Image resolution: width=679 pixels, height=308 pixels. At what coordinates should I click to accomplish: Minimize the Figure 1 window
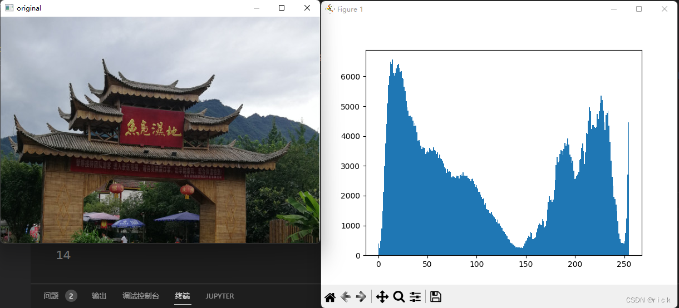[x=614, y=9]
